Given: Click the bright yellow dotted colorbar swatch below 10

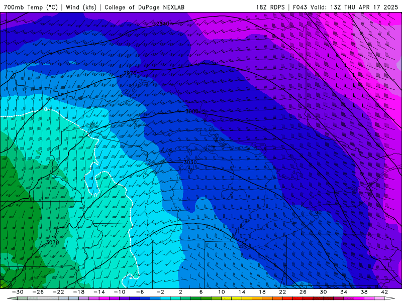Looking at the screenshot, I should pyautogui.click(x=227, y=298).
